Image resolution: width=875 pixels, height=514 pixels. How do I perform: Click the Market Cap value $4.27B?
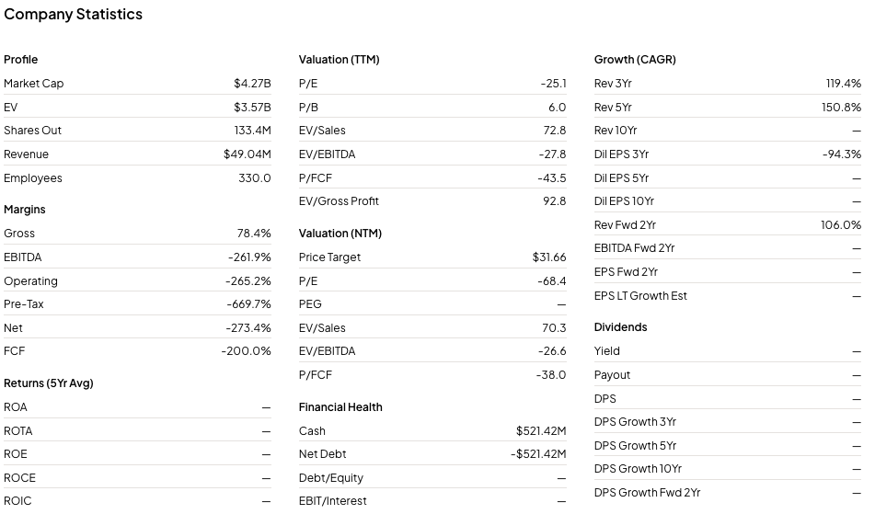(x=252, y=84)
